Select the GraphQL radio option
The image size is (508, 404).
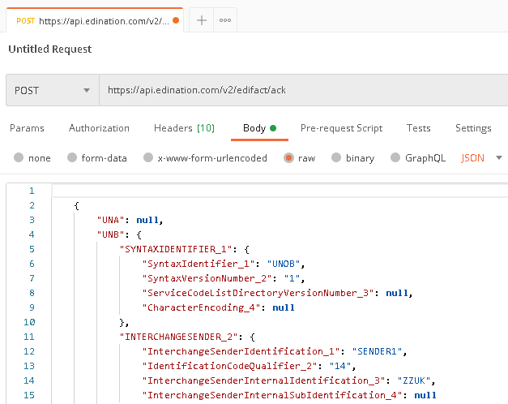[x=395, y=157]
